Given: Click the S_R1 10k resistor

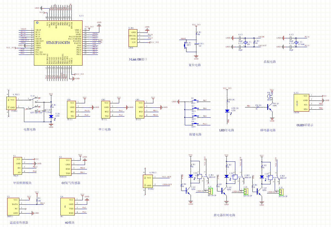Looking at the screenshot, I should point(196,34).
